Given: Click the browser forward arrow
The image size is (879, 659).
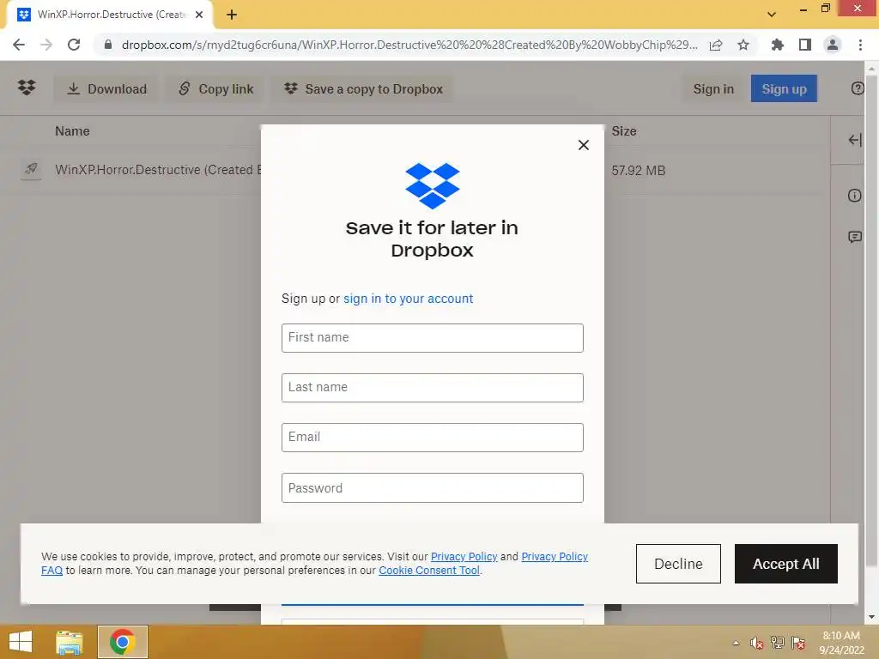Looking at the screenshot, I should tap(46, 45).
